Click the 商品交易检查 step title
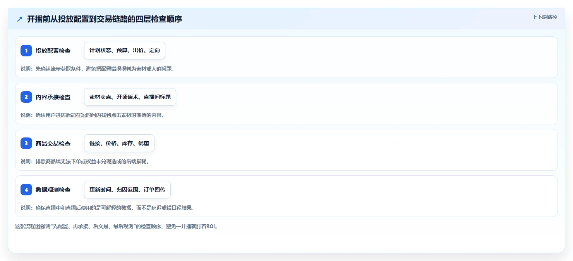Screen dimensions: 573x261 point(53,143)
